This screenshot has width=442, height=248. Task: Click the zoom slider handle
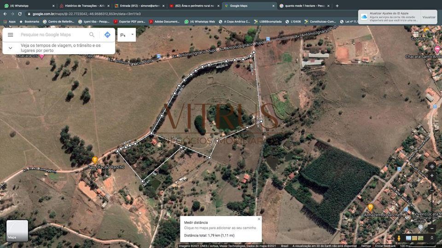(432, 191)
